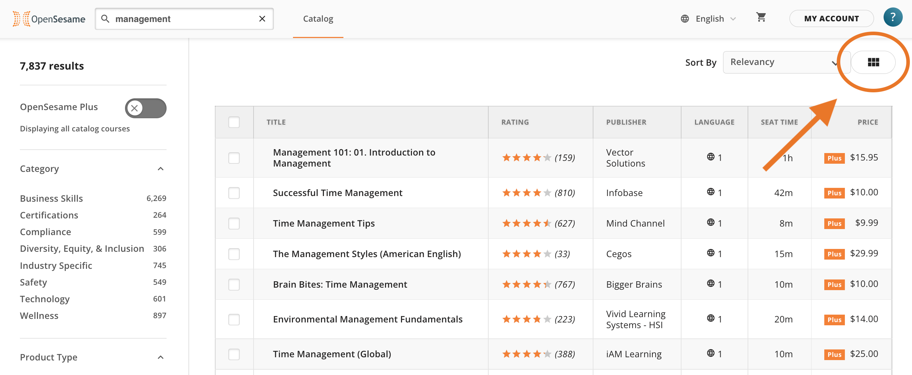
Task: Click language globe icon in Cegos row
Action: (711, 253)
